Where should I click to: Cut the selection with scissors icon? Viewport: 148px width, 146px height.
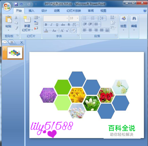(16, 18)
